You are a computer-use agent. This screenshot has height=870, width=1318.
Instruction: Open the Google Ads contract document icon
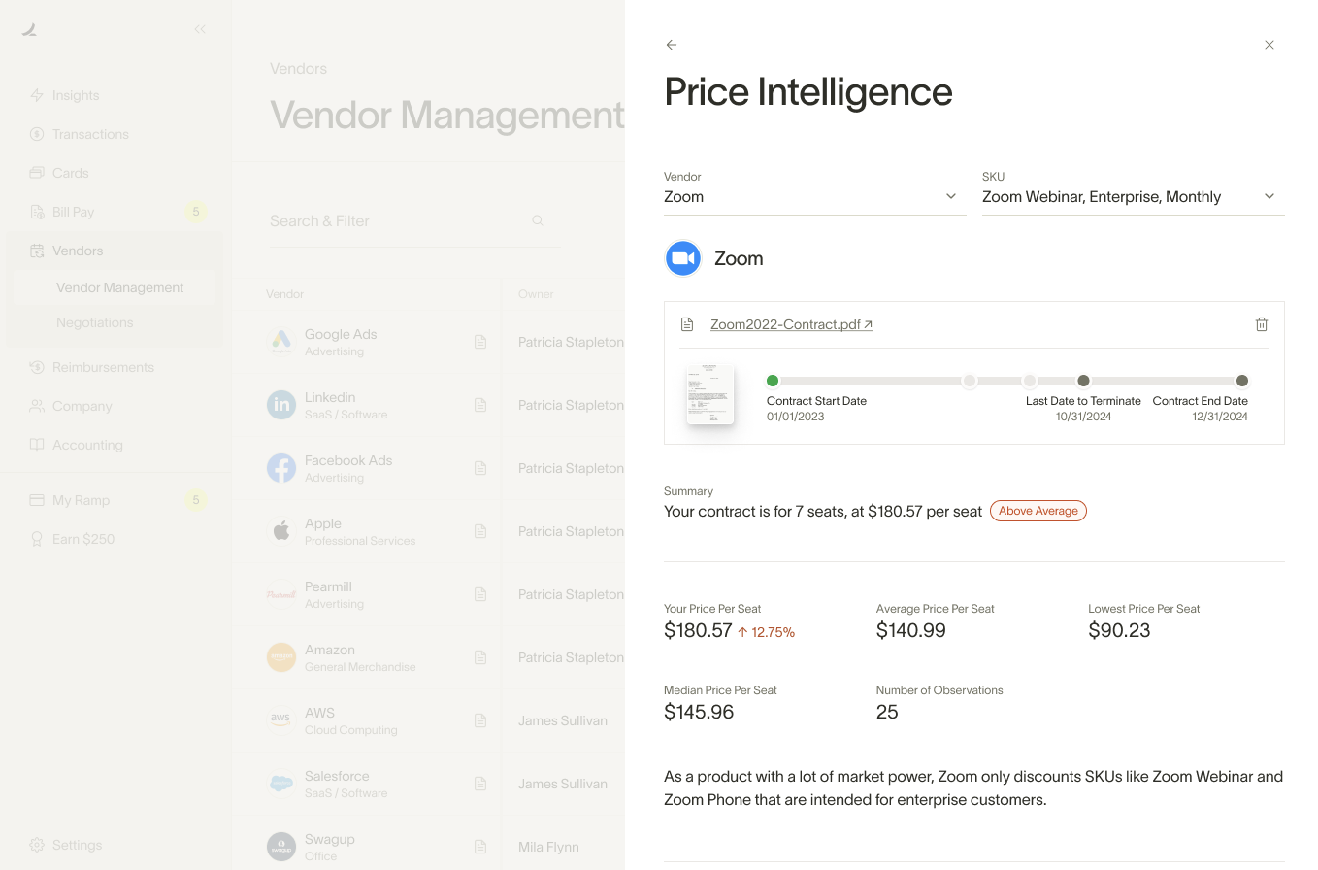[x=480, y=342]
